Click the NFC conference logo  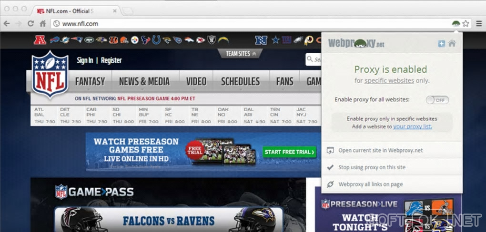(x=261, y=40)
